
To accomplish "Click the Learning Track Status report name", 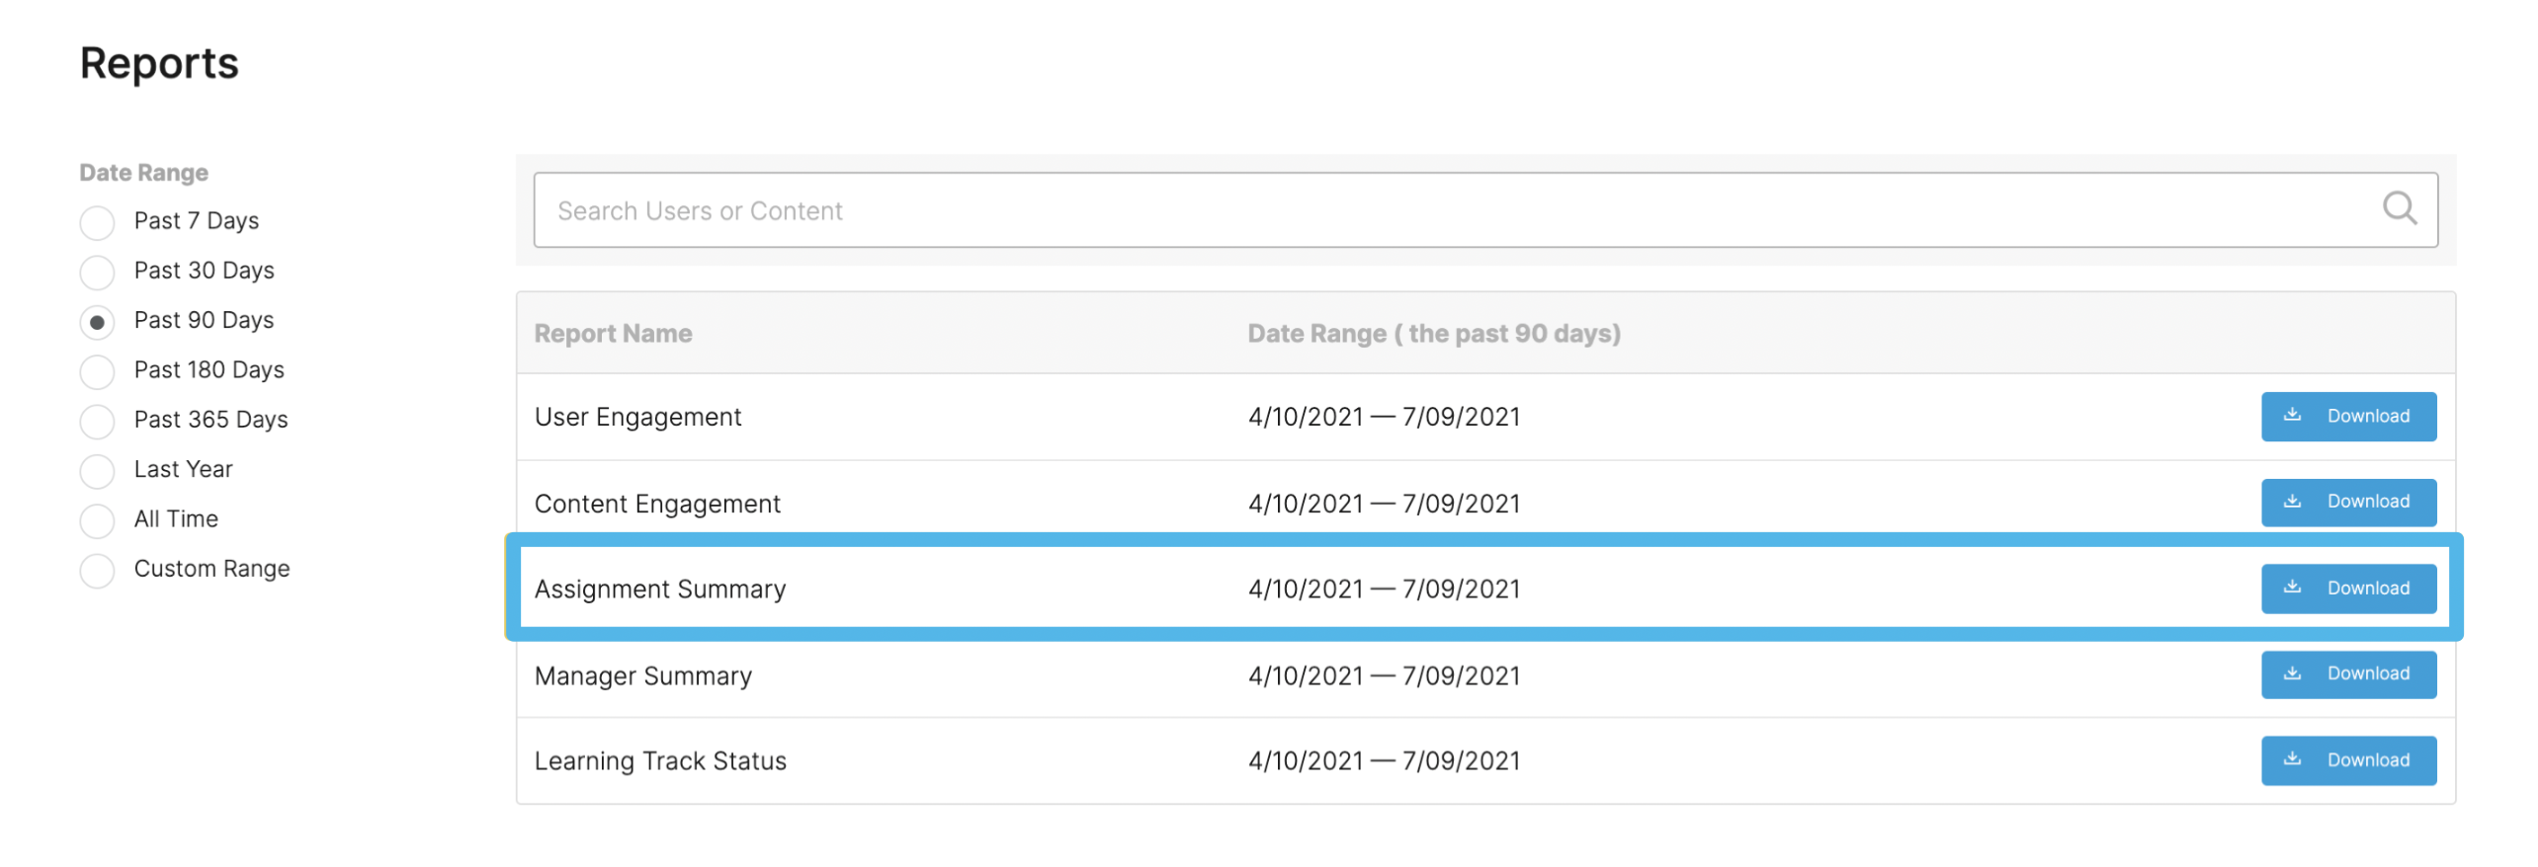I will click(x=659, y=760).
